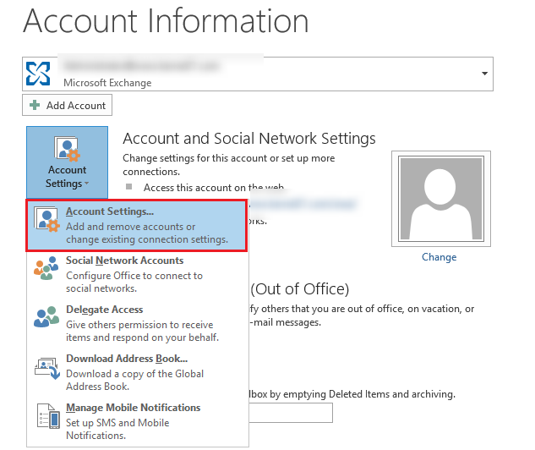The image size is (535, 450).
Task: Click the Social Network Accounts people icon
Action: click(x=46, y=268)
